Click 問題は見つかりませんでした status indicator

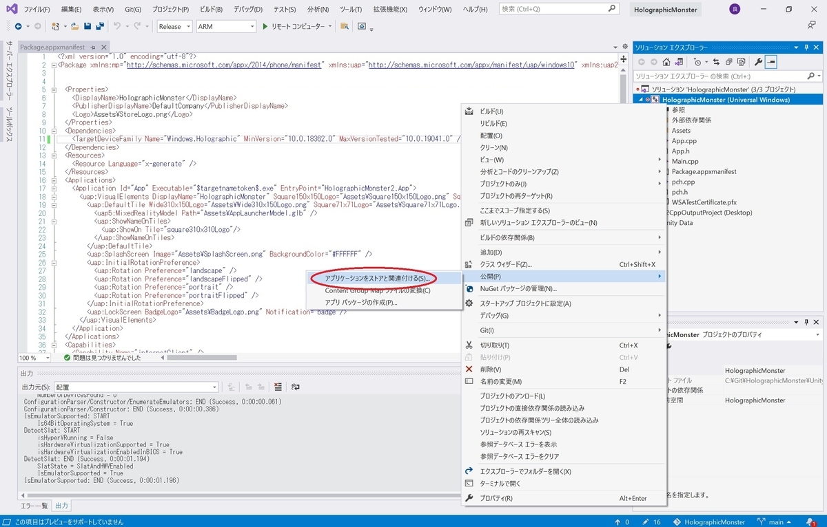point(103,358)
